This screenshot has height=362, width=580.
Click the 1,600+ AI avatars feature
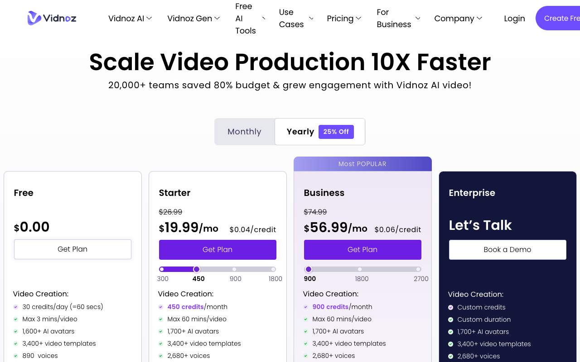[x=48, y=331]
